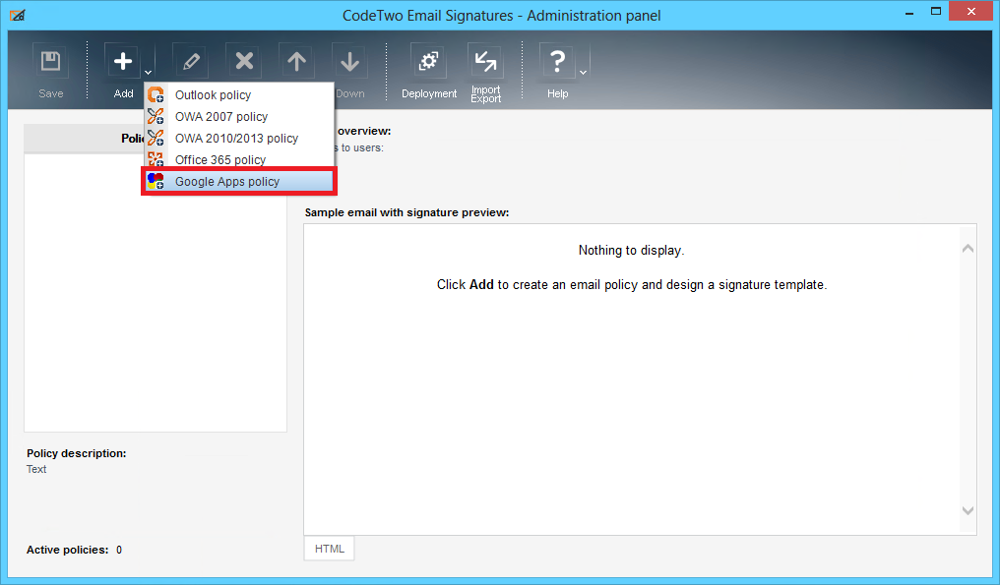Click the OWA 2010/2013 policy icon
Screen dimensions: 1000x585
156,139
